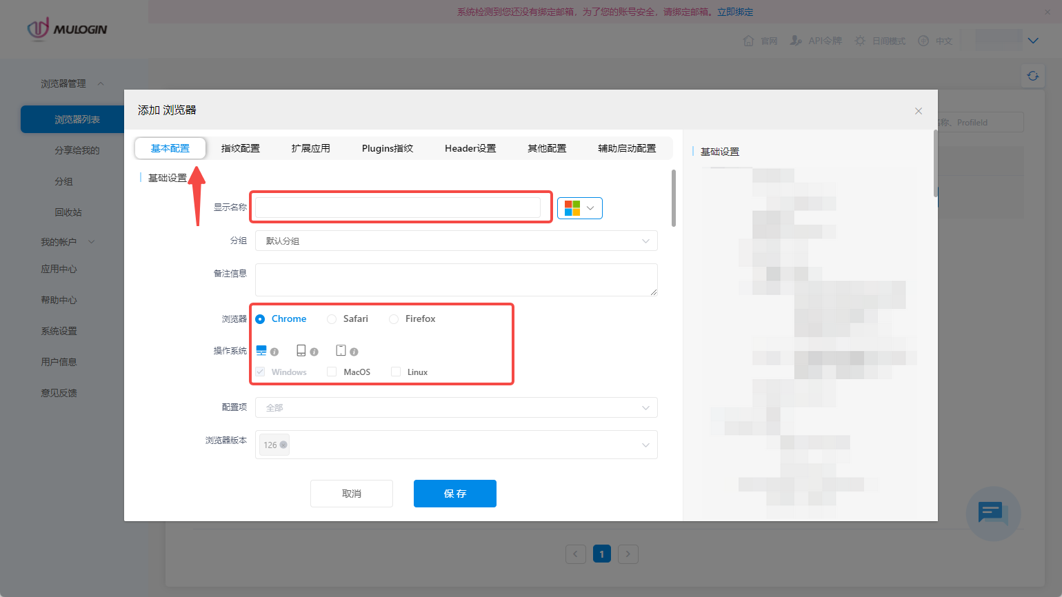Open info tooltip beside the phone icon

click(x=354, y=352)
